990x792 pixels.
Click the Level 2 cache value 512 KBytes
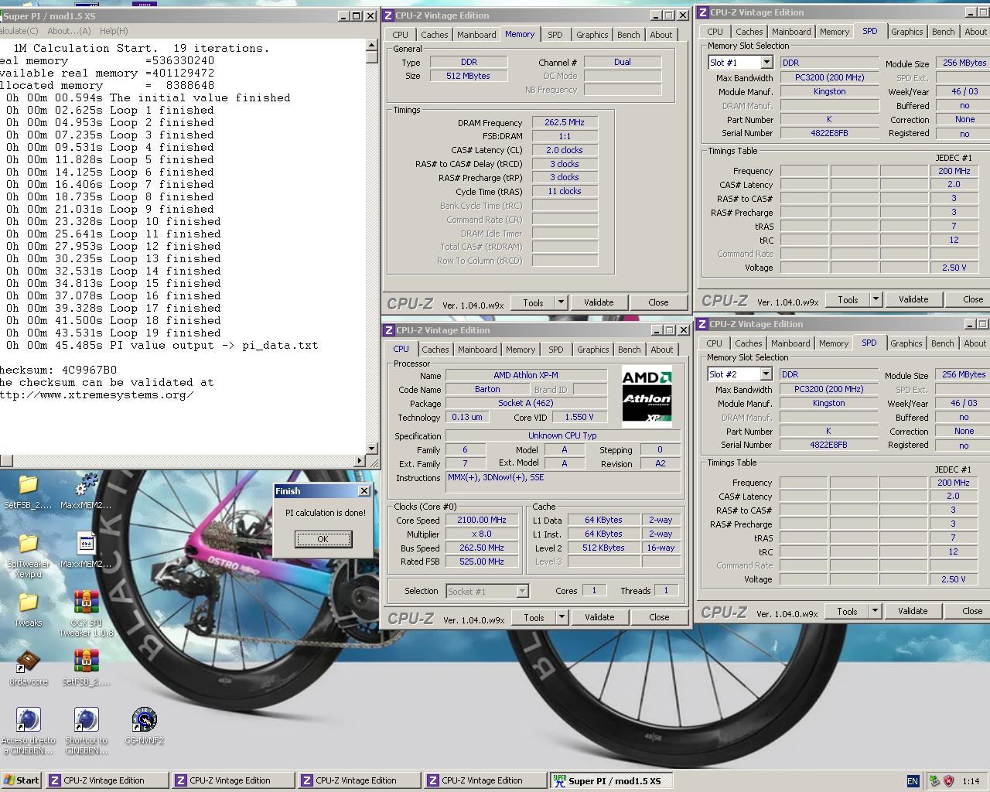603,548
